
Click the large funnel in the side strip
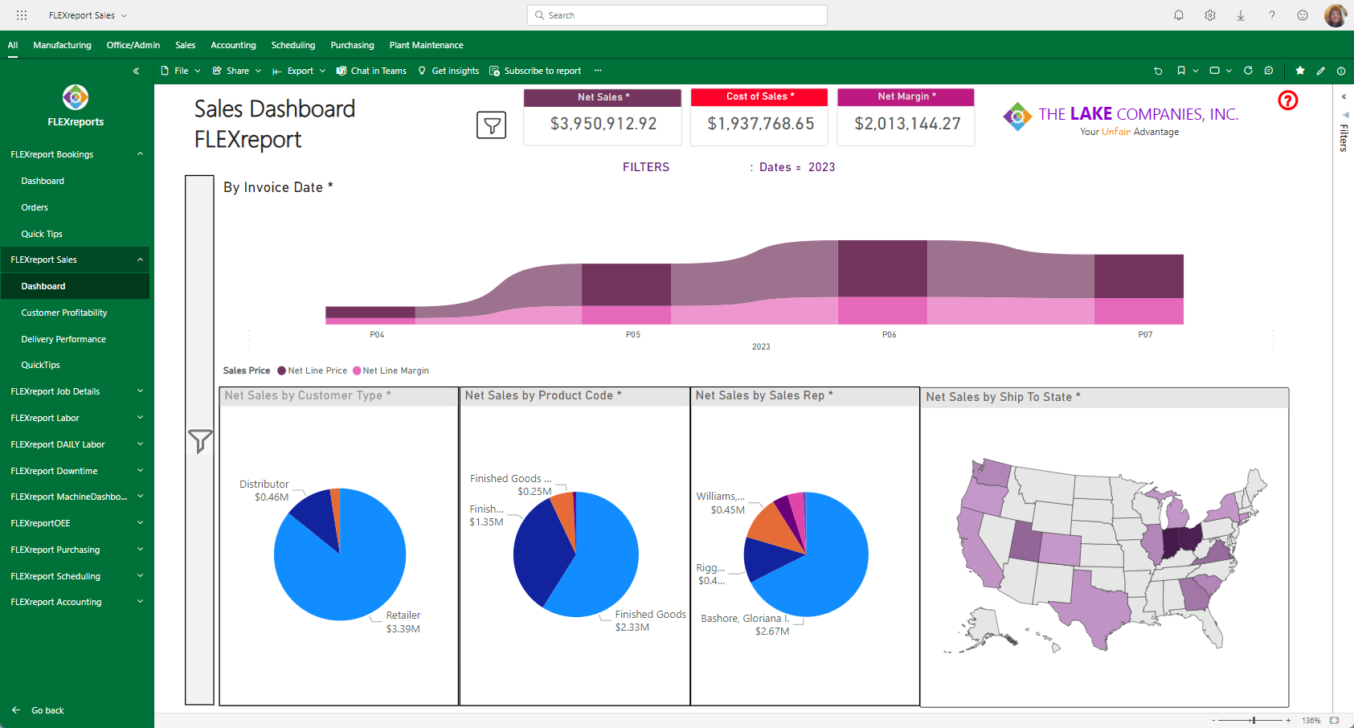200,441
